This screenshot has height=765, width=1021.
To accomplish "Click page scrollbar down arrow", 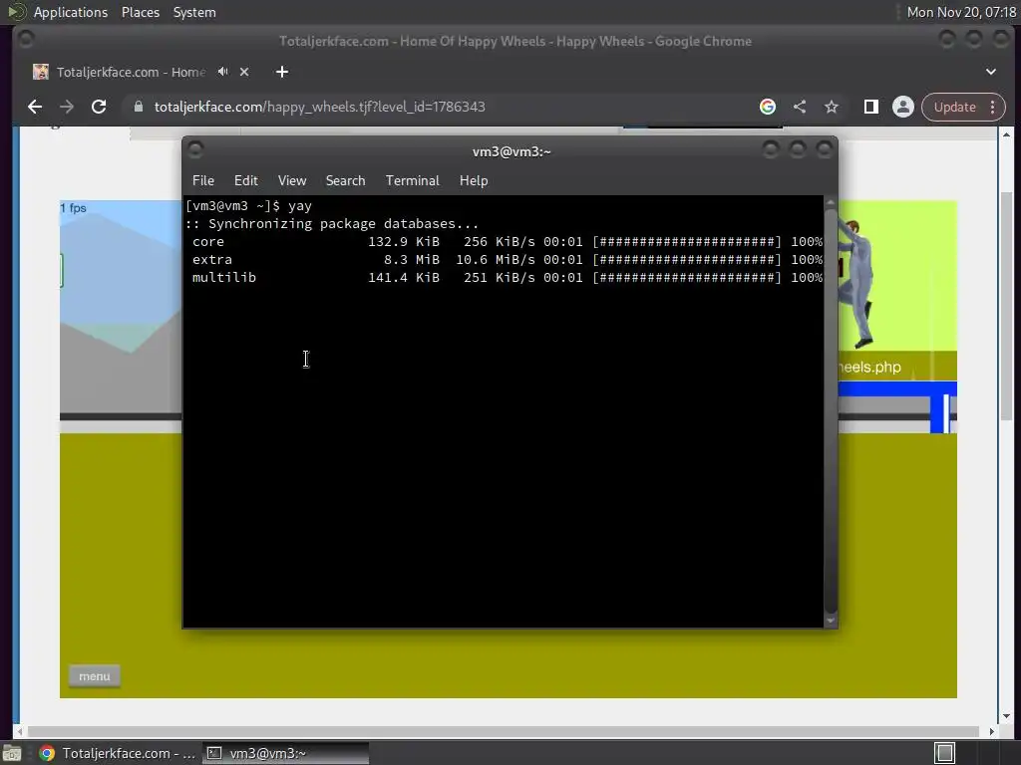I will click(x=1006, y=716).
